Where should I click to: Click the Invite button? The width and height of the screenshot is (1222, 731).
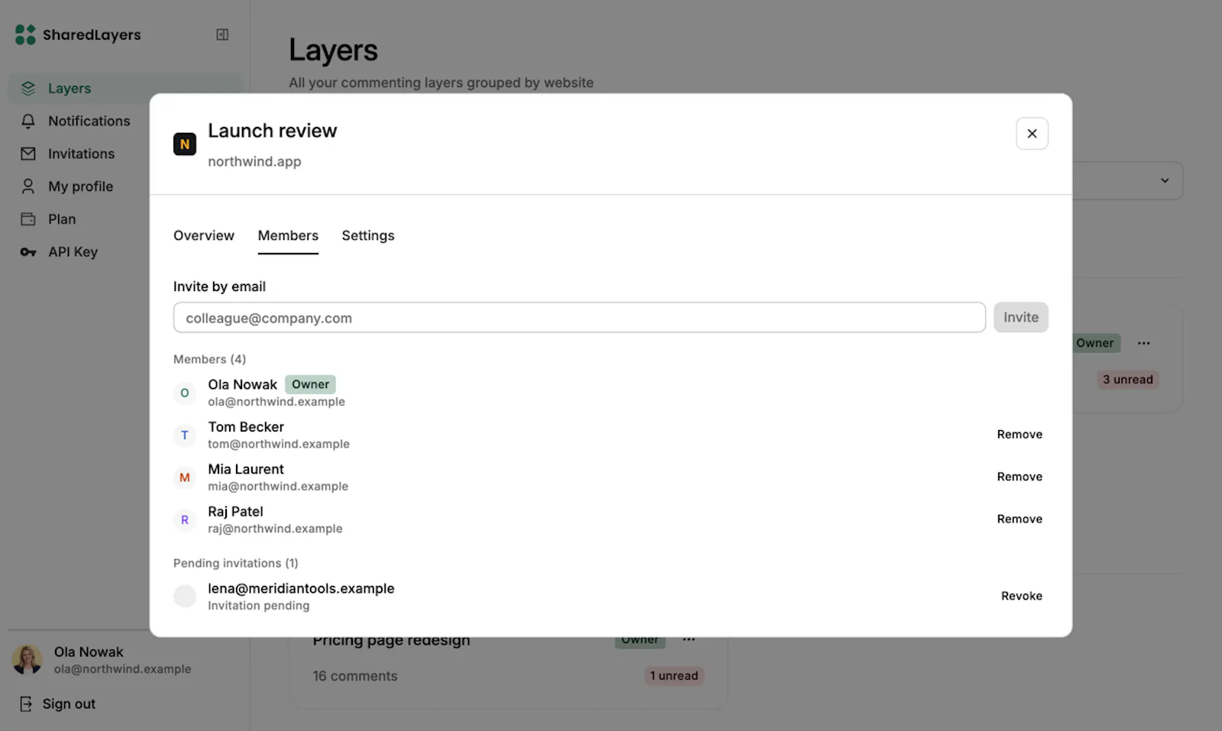pos(1021,317)
